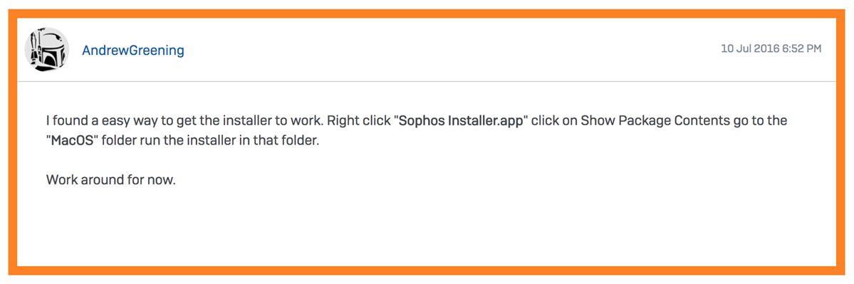
Task: Click the header space between the username and timestamp
Action: 452,50
